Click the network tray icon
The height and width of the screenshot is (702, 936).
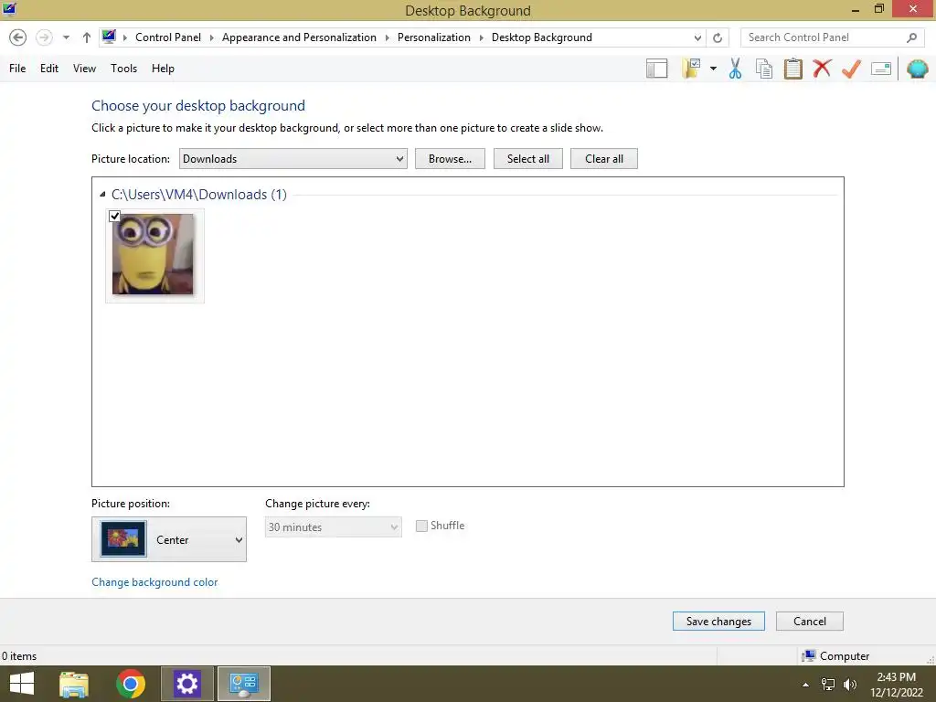(x=828, y=685)
